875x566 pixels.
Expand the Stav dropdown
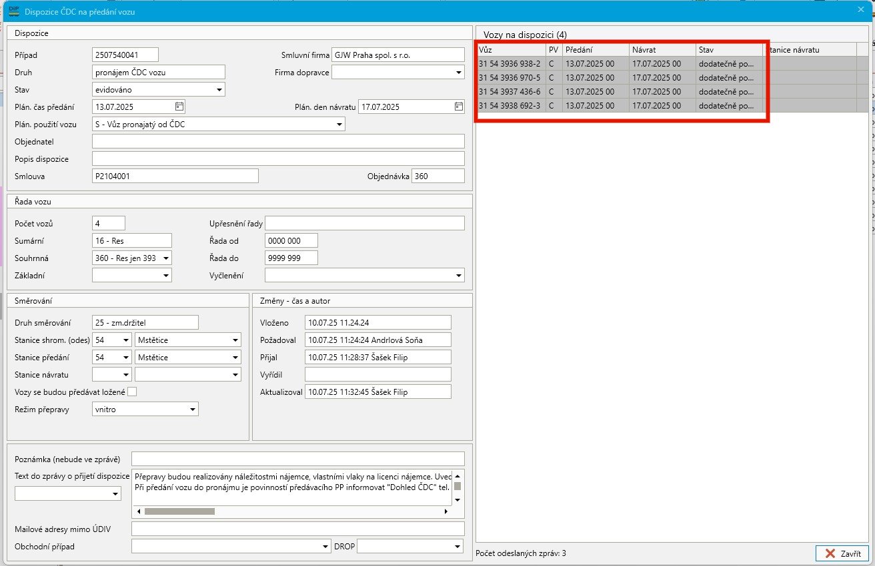point(219,89)
